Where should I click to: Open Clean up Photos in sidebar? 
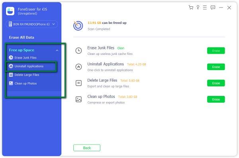pos(25,83)
